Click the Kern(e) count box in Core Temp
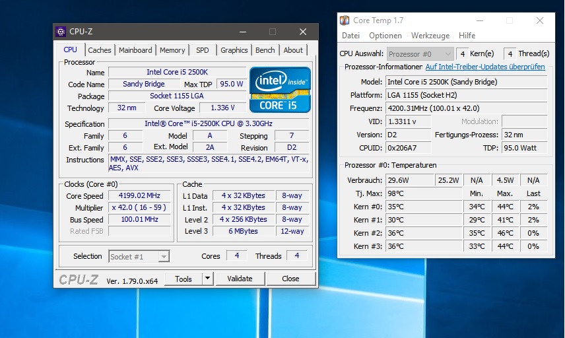This screenshot has width=565, height=338. coord(462,54)
